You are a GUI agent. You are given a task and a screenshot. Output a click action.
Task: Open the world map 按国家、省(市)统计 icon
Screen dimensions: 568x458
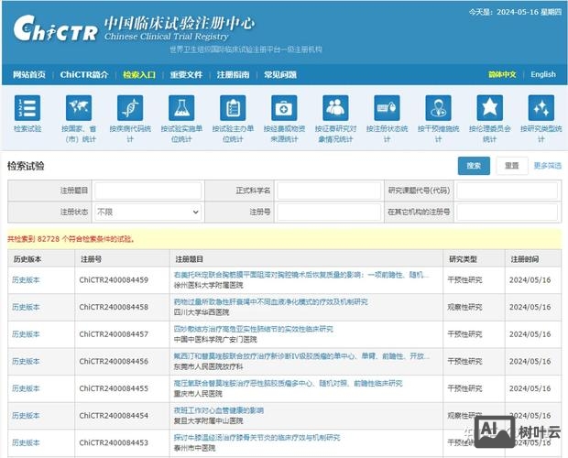click(79, 108)
